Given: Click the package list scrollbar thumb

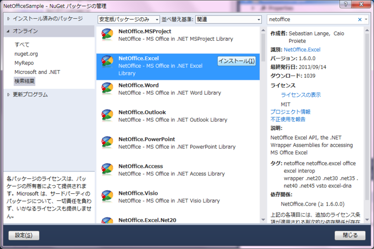Looking at the screenshot, I should [263, 47].
